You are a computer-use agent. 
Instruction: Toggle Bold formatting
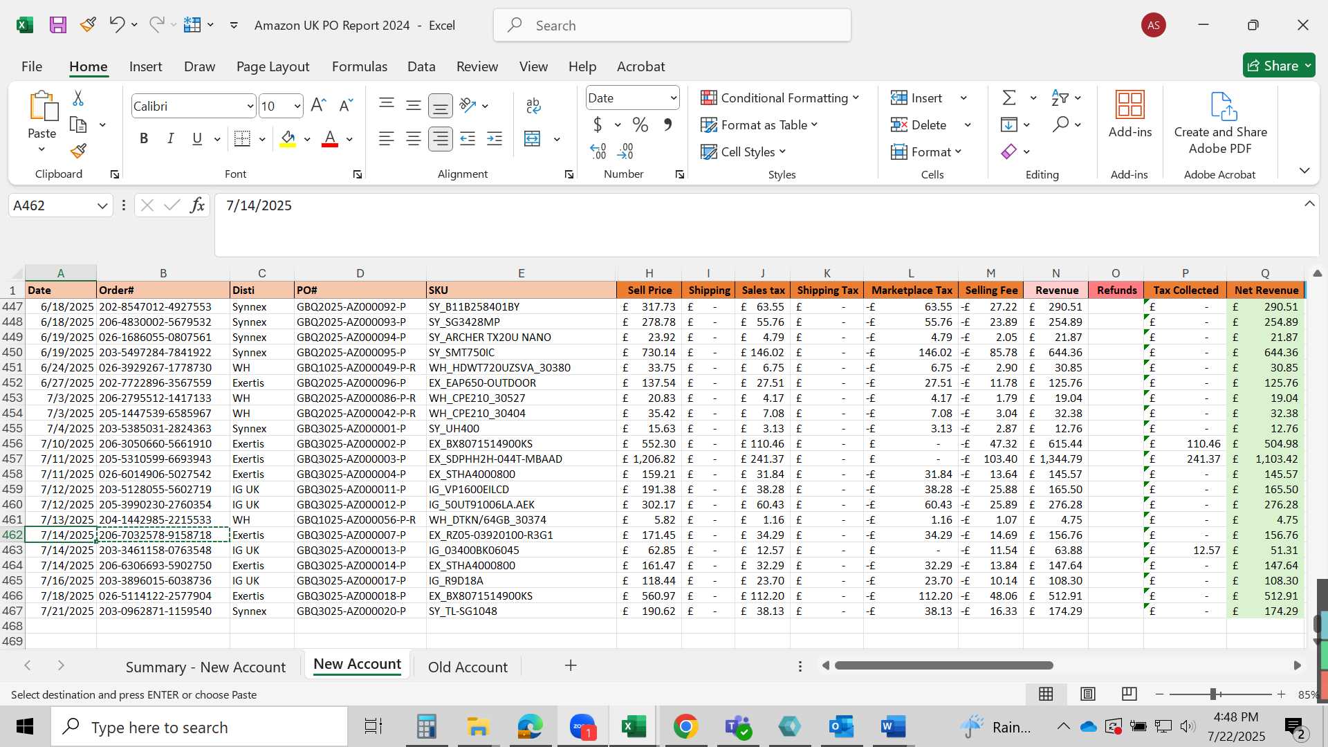(144, 139)
